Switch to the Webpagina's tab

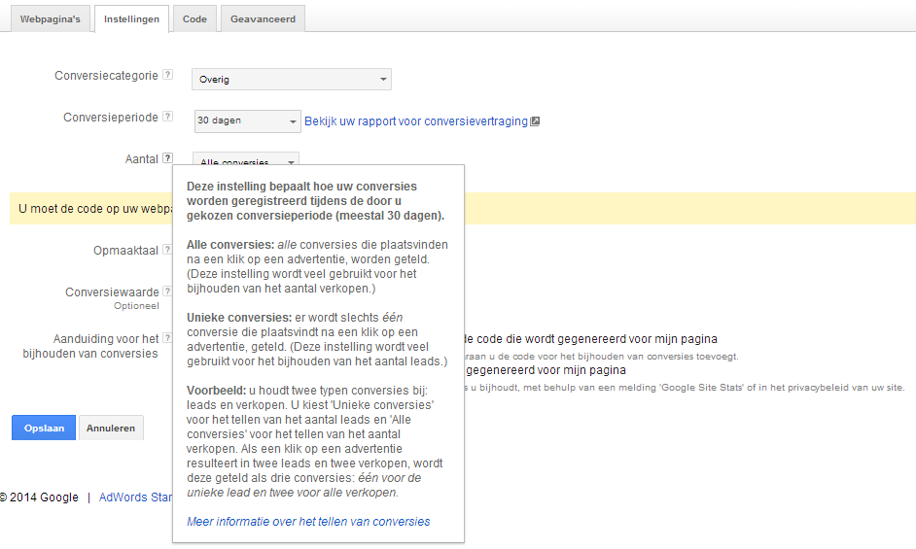[50, 18]
